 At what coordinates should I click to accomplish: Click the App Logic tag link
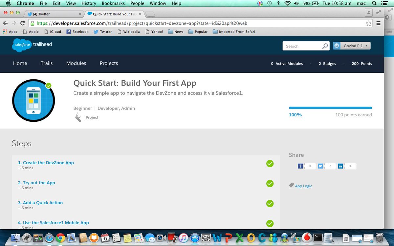[303, 186]
